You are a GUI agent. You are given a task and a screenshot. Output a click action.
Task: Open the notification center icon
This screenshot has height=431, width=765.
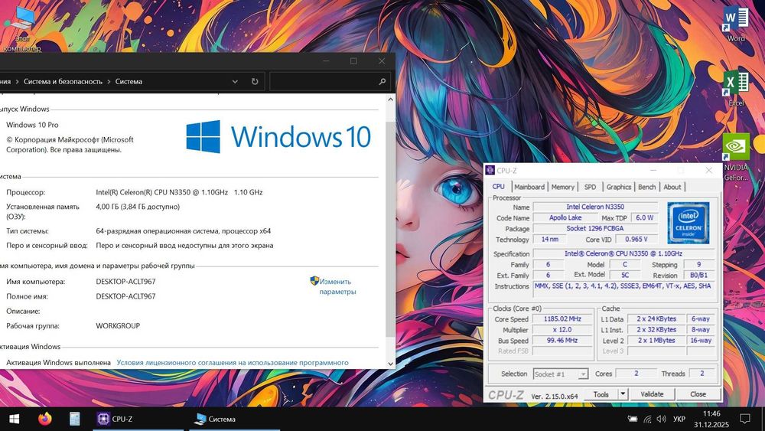[744, 419]
